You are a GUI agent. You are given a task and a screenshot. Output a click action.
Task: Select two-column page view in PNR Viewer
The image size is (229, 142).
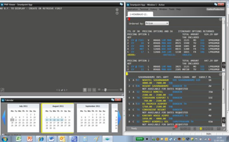tap(90, 90)
